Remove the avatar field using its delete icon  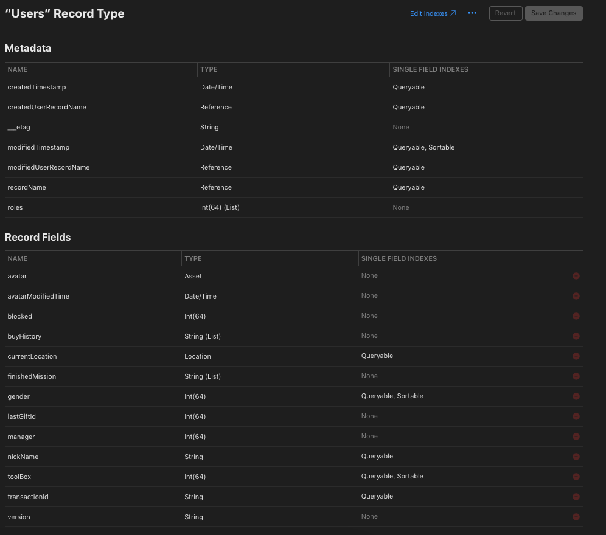coord(576,276)
